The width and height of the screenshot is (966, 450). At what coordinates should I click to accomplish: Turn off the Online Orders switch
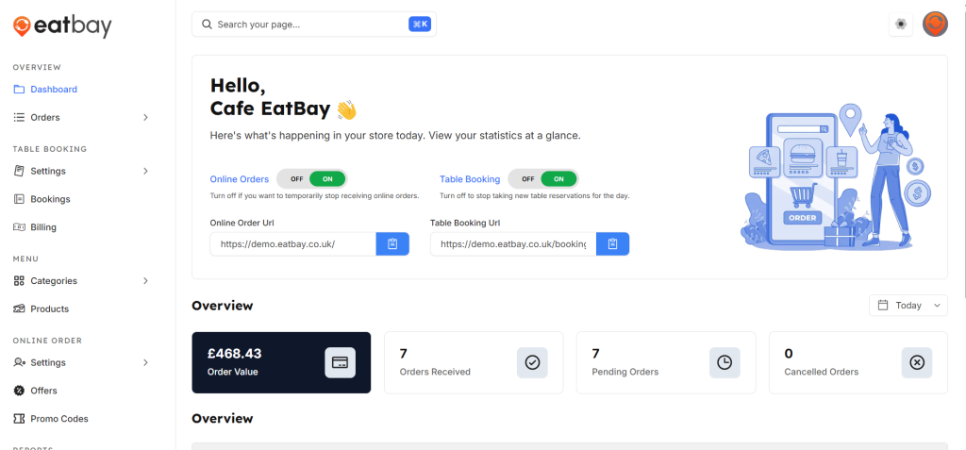coord(297,178)
